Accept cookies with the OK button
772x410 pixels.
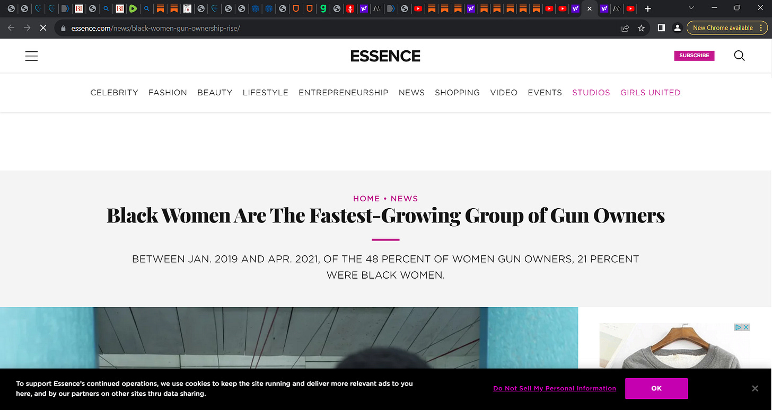pos(656,388)
